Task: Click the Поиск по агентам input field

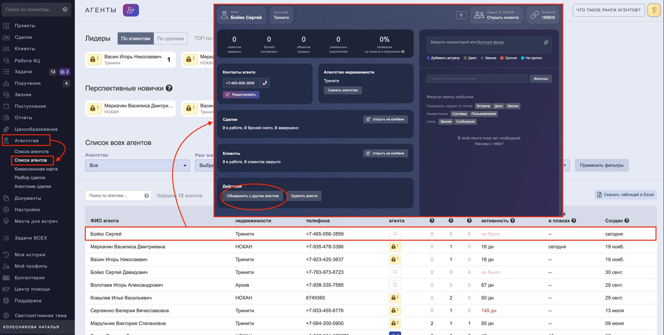Action: [x=114, y=196]
